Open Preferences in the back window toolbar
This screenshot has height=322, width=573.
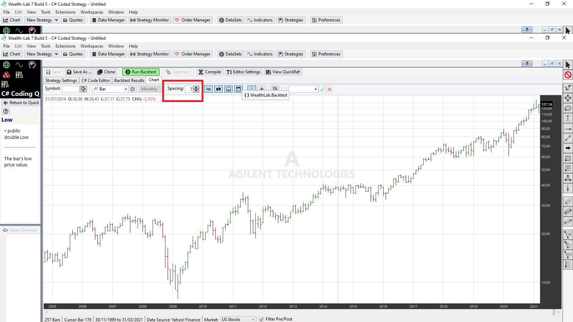[x=326, y=20]
